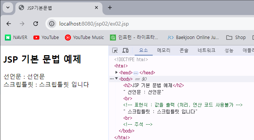Select the closing </body> tag
254x140 pixels.
tap(126, 131)
